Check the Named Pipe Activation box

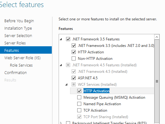pos(79,104)
